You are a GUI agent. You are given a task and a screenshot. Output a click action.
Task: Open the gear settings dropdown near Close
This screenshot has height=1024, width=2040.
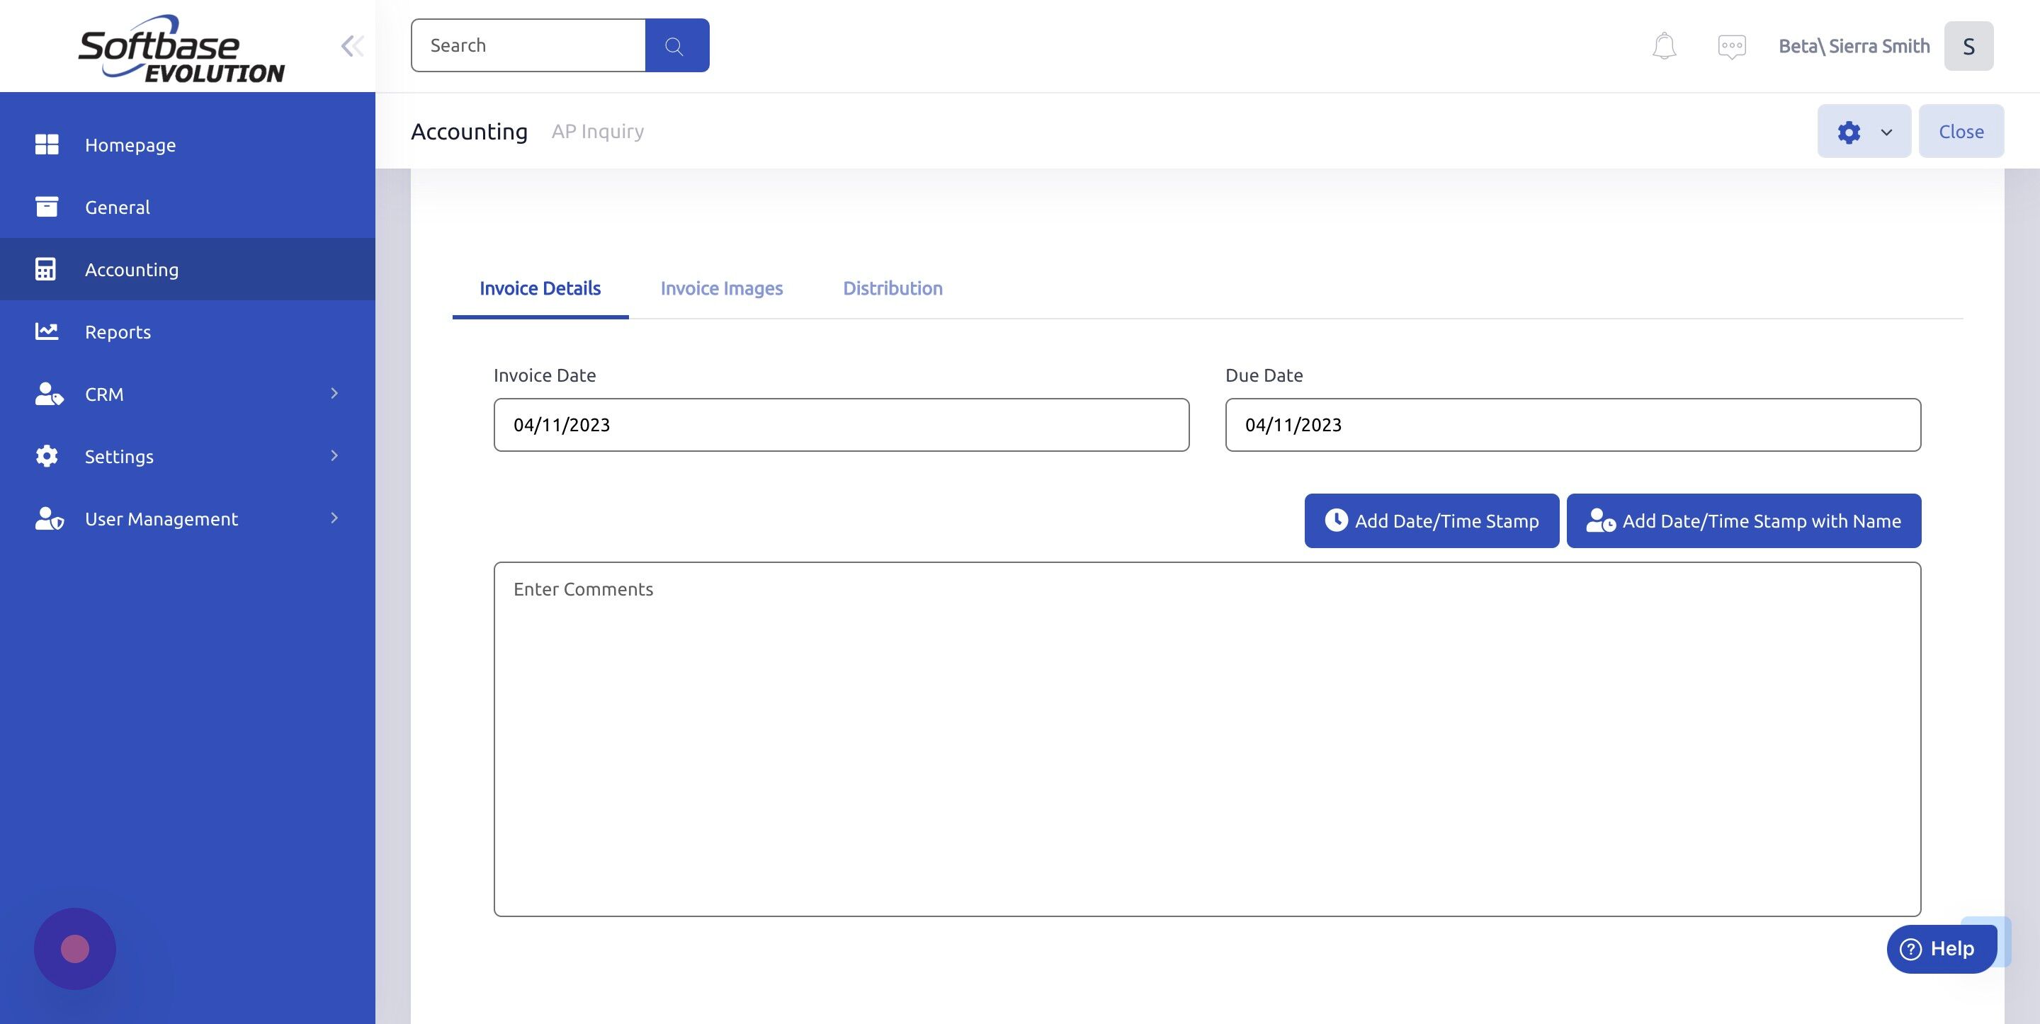1864,131
